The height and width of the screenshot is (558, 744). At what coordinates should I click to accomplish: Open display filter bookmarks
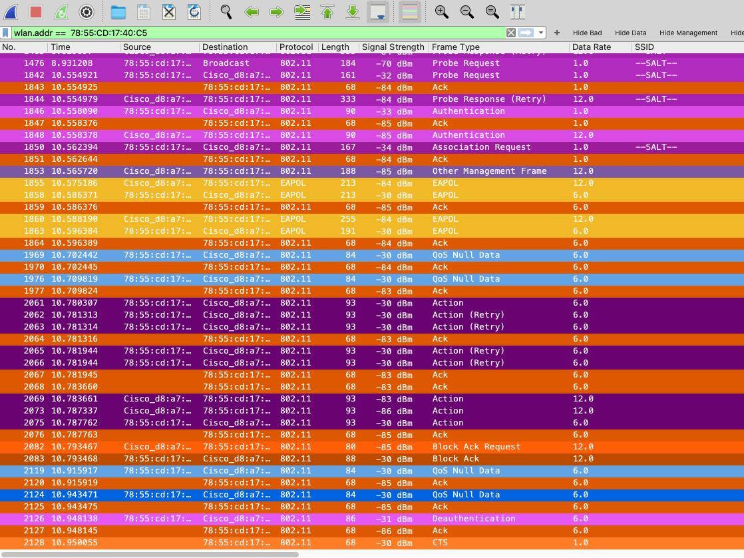click(x=6, y=33)
